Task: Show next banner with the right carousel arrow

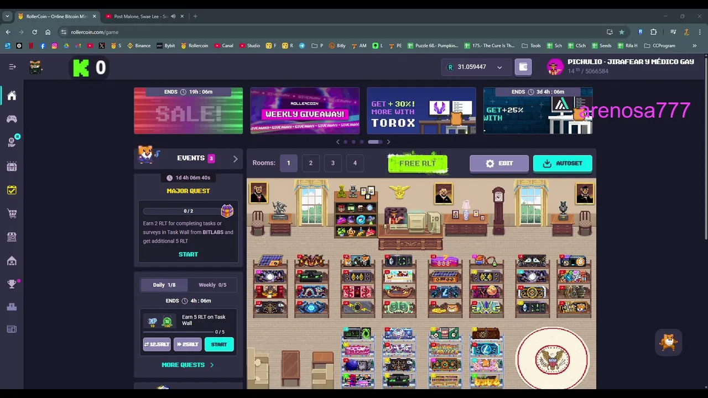Action: point(388,142)
